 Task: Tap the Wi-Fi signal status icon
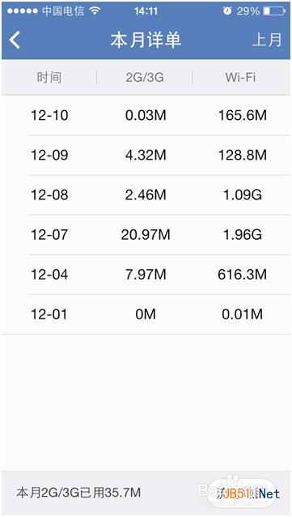click(95, 11)
